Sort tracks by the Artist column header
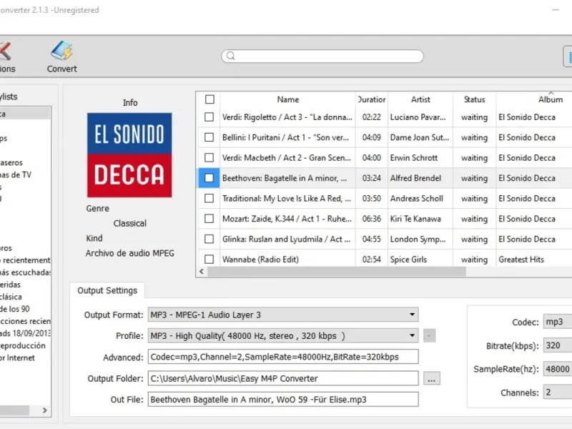Image resolution: width=572 pixels, height=429 pixels. pos(420,100)
